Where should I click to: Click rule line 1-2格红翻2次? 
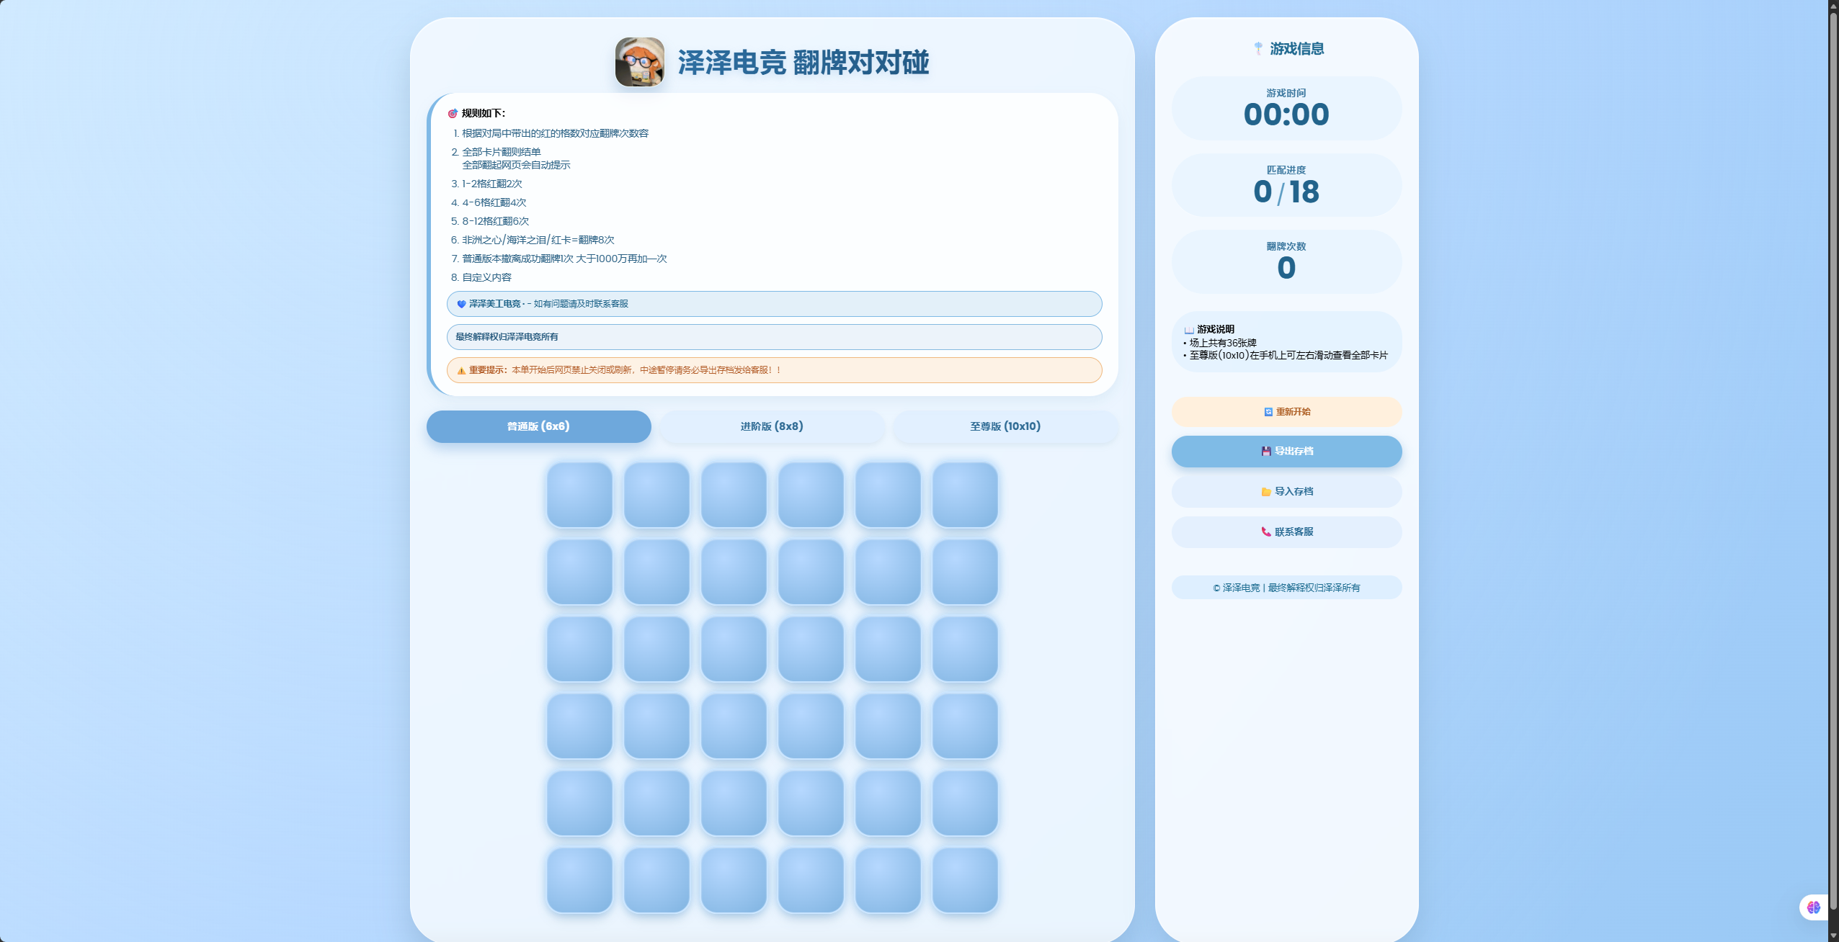pyautogui.click(x=491, y=184)
